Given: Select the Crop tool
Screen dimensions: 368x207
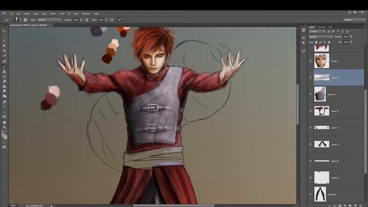Looking at the screenshot, I should coord(4,51).
